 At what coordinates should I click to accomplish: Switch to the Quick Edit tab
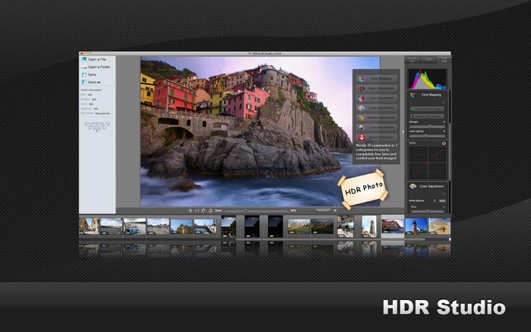(x=412, y=60)
